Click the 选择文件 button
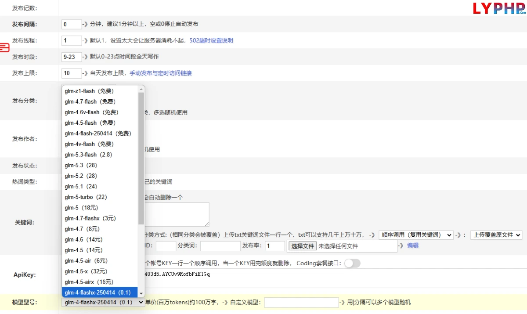The height and width of the screenshot is (314, 527). (x=303, y=246)
